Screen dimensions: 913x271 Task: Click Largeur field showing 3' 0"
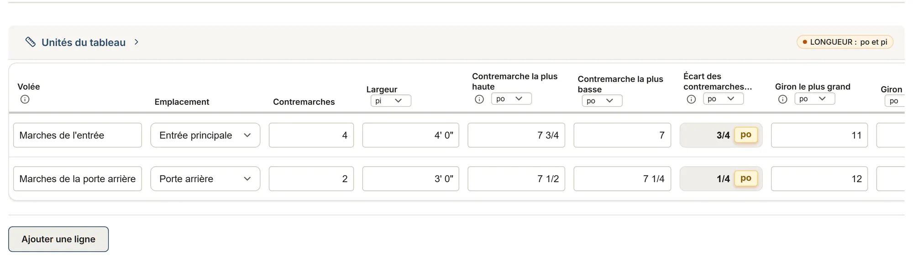[411, 179]
